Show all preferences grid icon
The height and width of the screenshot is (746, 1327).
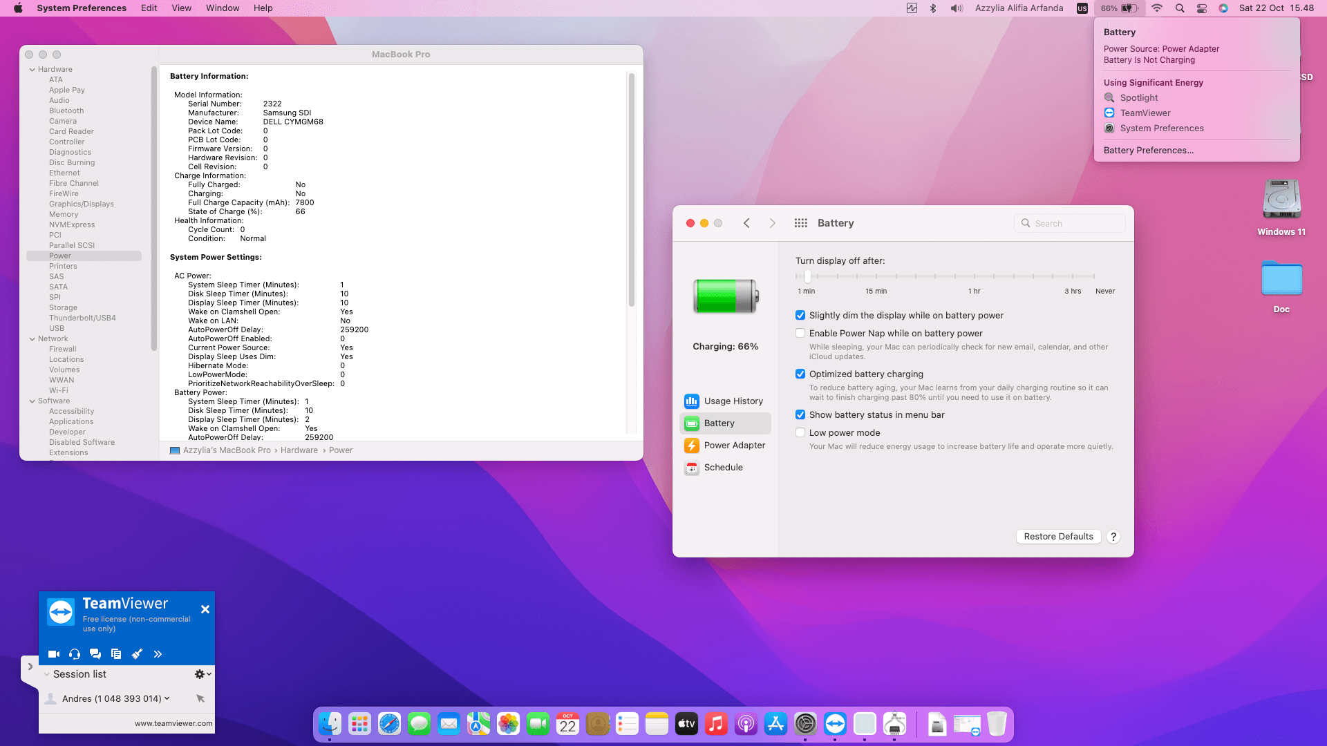pos(801,223)
